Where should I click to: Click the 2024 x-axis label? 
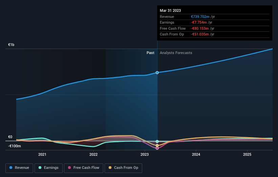(196, 155)
